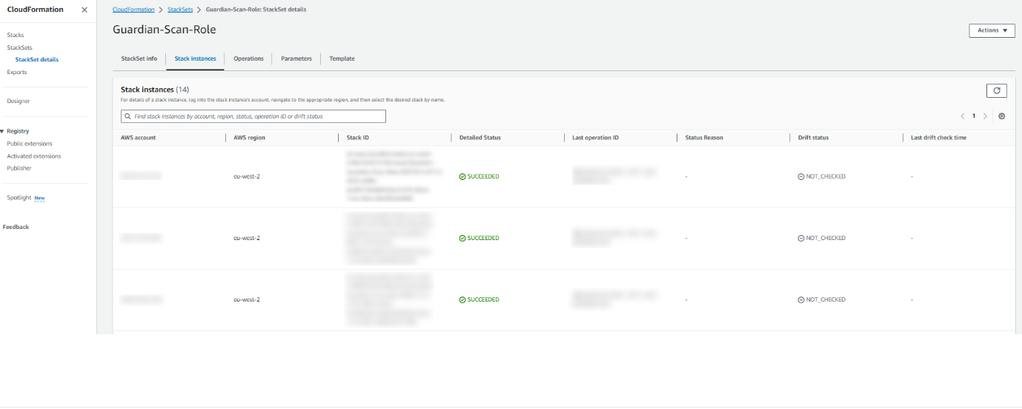The image size is (1022, 409).
Task: Click the CloudFormation breadcrumb link
Action: (133, 10)
